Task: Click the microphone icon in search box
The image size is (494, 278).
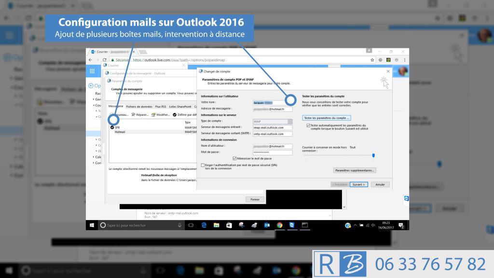Action: [x=179, y=225]
